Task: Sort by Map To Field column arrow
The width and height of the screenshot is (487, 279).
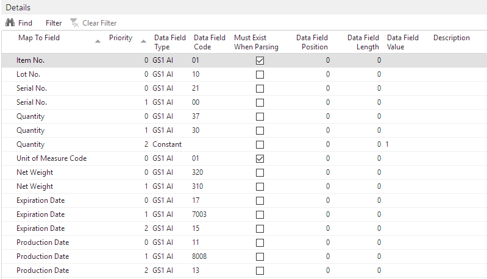Action: [x=98, y=41]
